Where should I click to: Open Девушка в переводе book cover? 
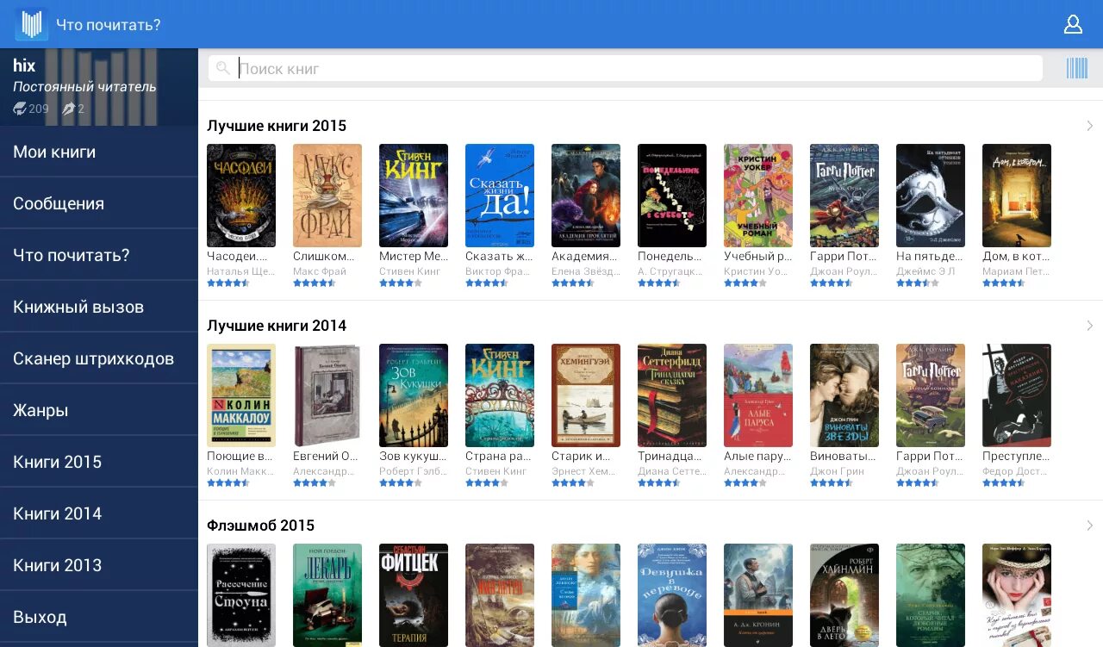point(672,595)
